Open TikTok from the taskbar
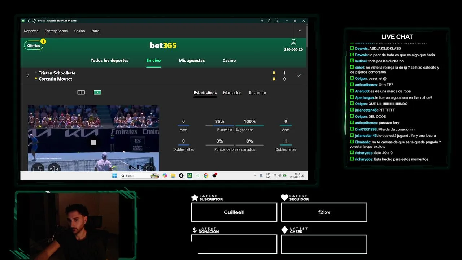Screen dimensions: 462x260 (181, 175)
